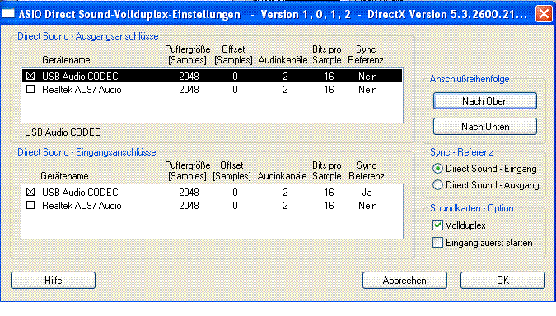Select USB Audio CODEC name in input list
Viewport: 556px width, 316px height.
[x=80, y=193]
